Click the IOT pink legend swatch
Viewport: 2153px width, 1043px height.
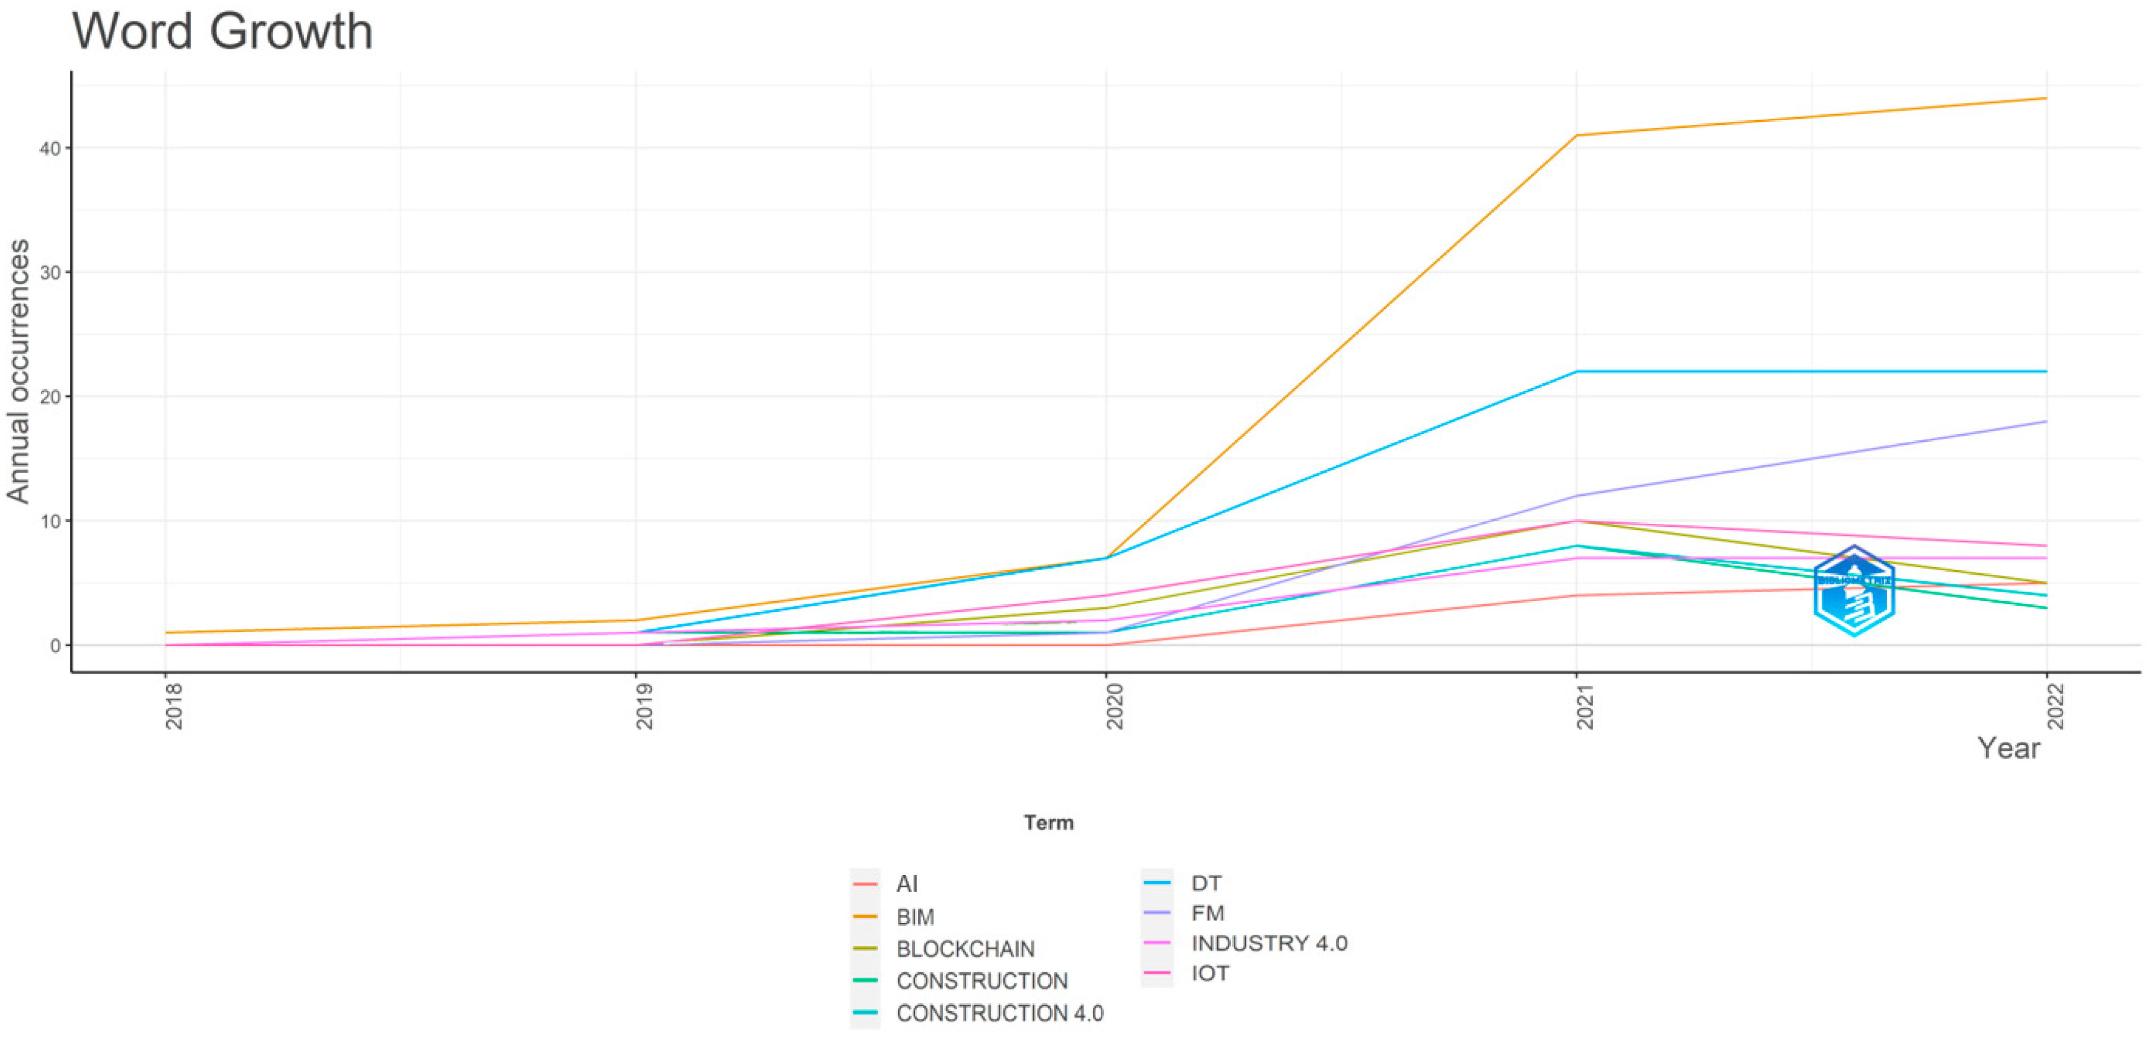coord(1157,973)
